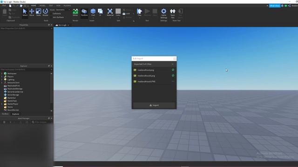
Task: Expand the StarterPlayer tree node
Action: [x=2, y=104]
